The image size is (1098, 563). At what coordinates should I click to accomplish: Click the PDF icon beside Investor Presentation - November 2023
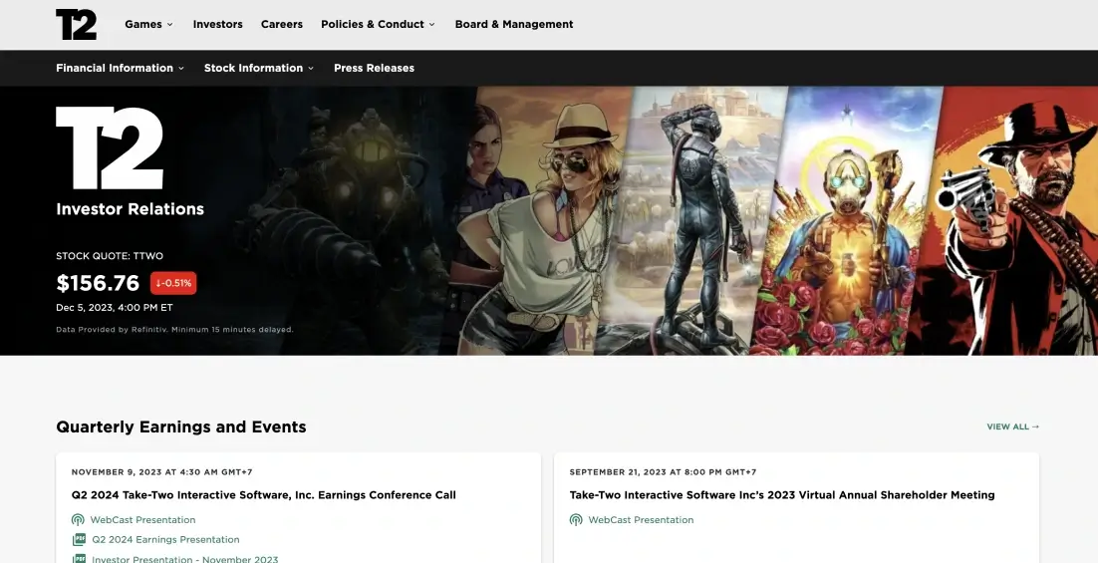point(79,559)
